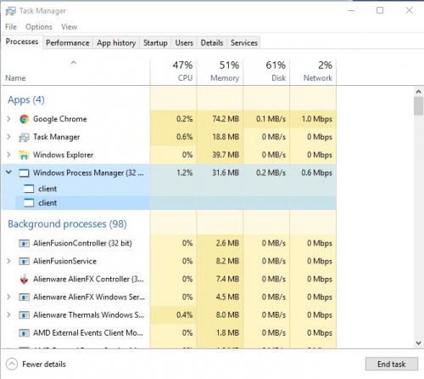Select the AlienFusionService process name
This screenshot has width=424, height=379.
[64, 261]
